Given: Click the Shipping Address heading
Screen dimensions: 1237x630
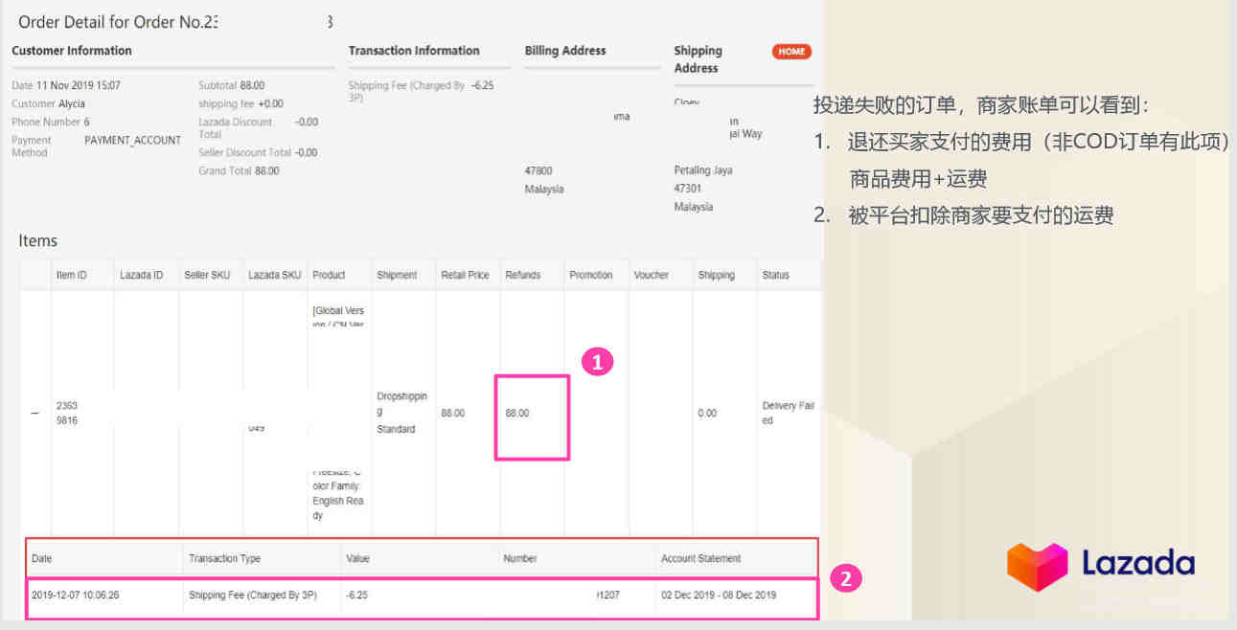Looking at the screenshot, I should pos(699,59).
